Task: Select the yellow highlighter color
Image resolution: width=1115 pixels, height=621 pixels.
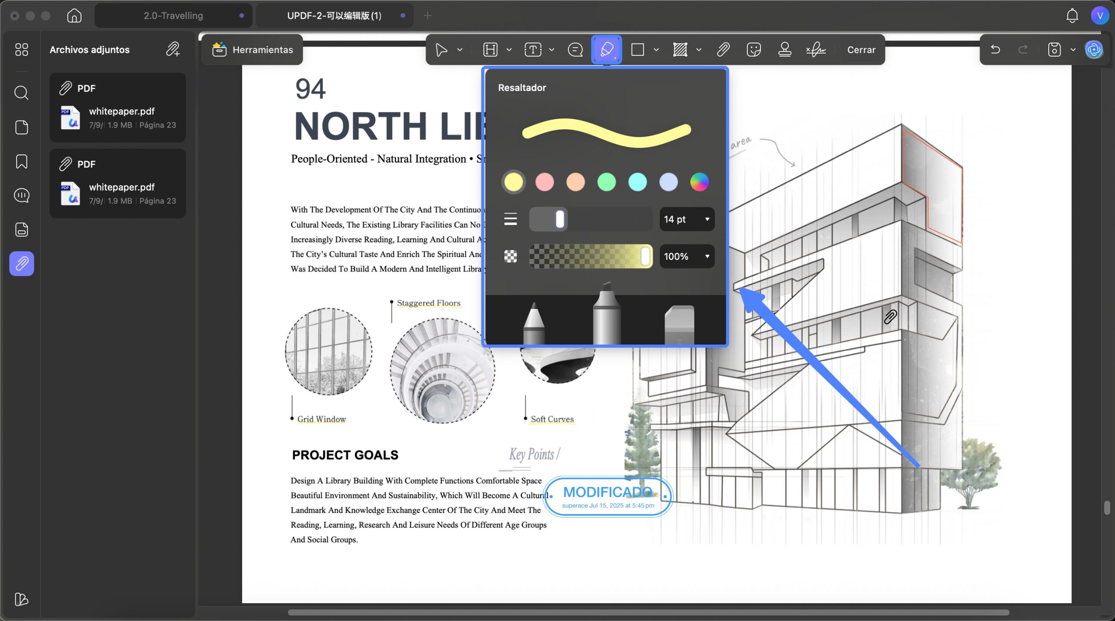Action: (x=514, y=182)
